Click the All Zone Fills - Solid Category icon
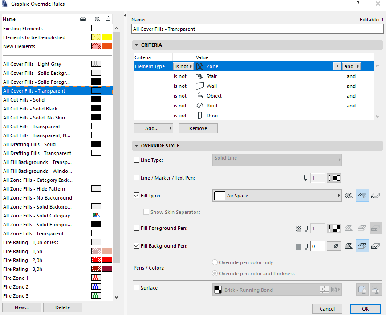The image size is (386, 315). pyautogui.click(x=96, y=216)
